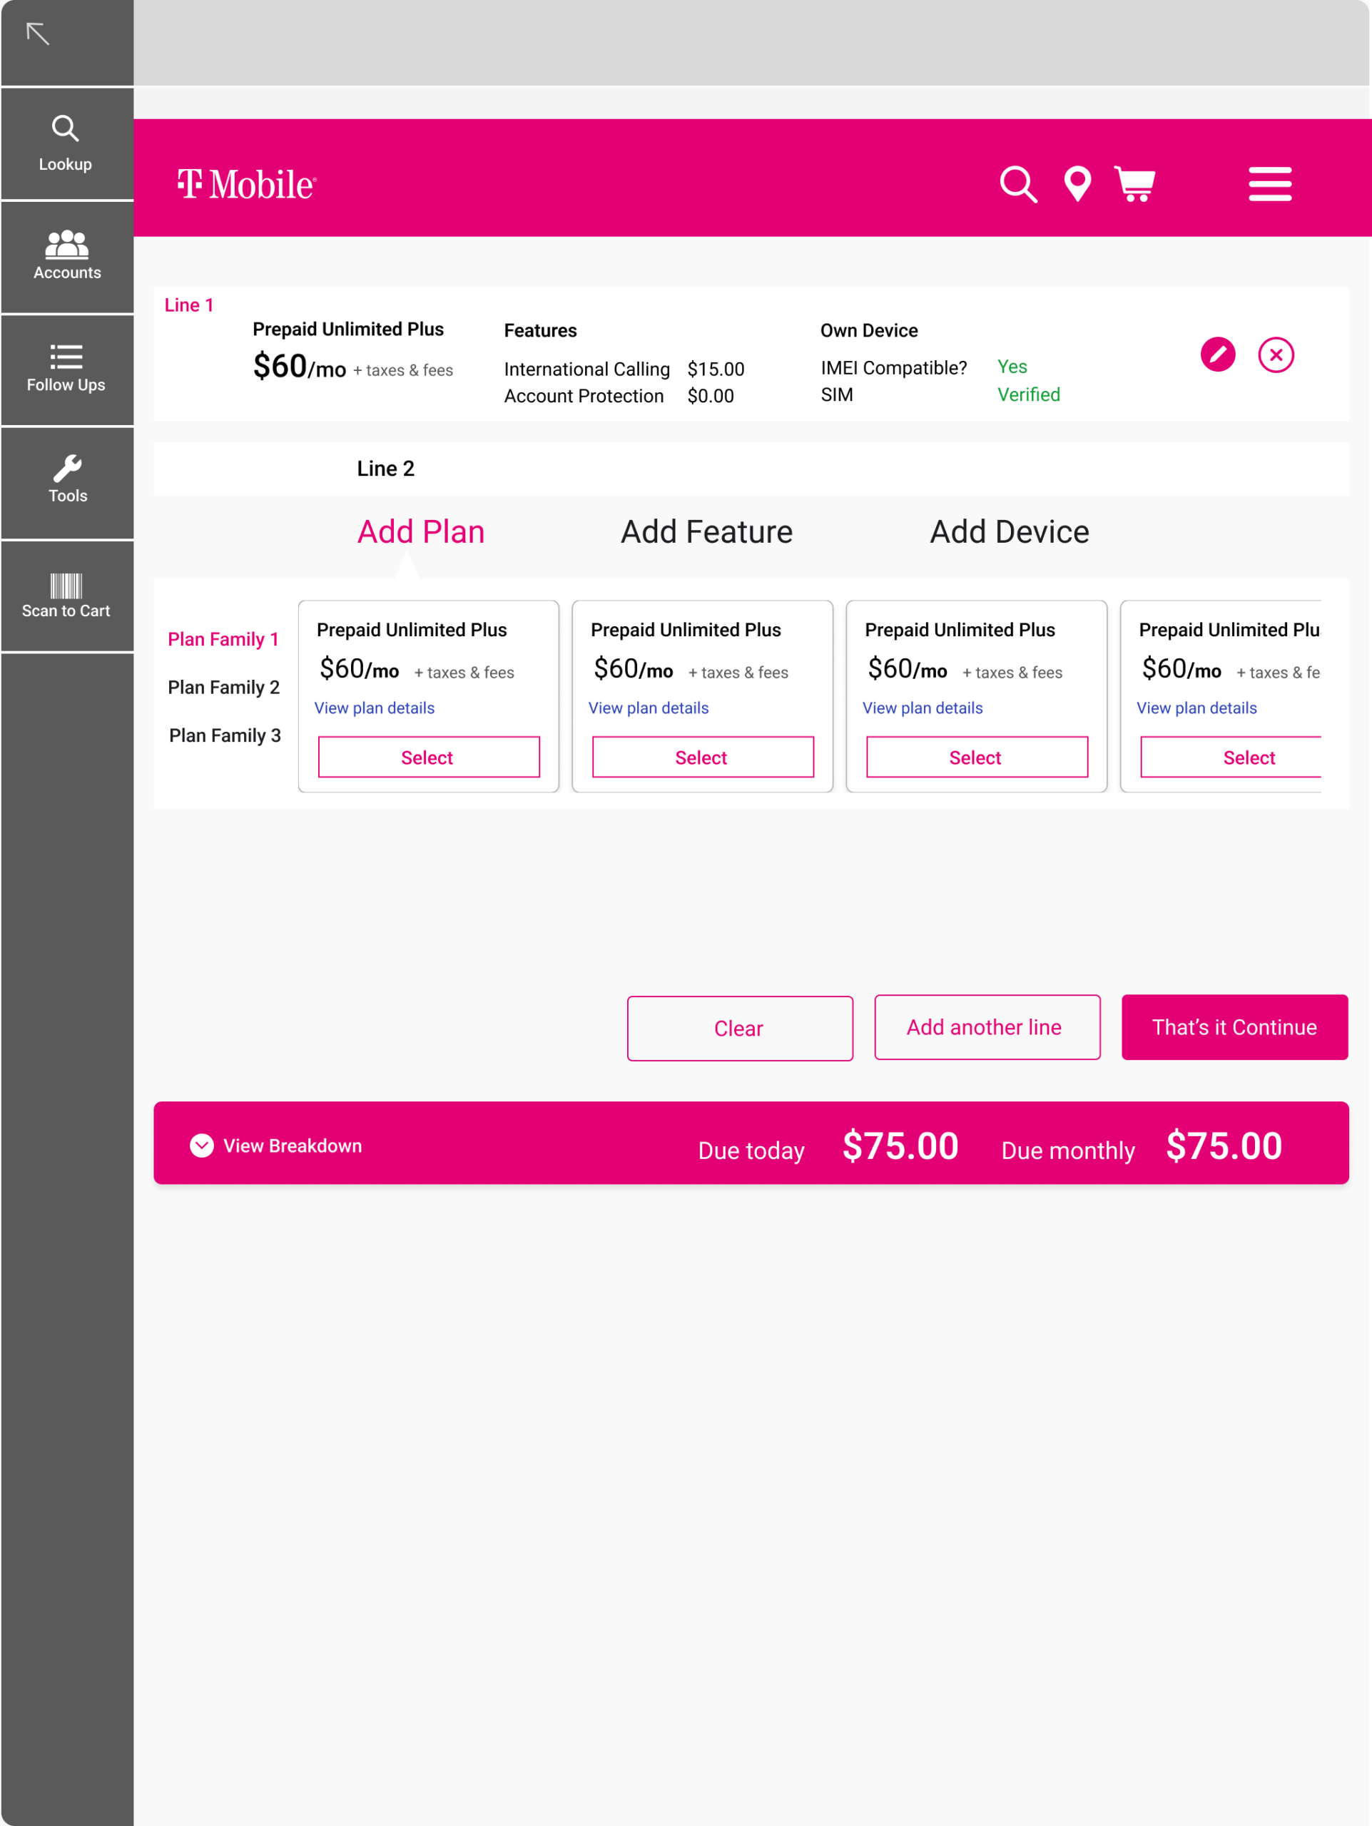Collapse sidebar with top-left arrow icon
The image size is (1372, 1826).
pyautogui.click(x=38, y=34)
